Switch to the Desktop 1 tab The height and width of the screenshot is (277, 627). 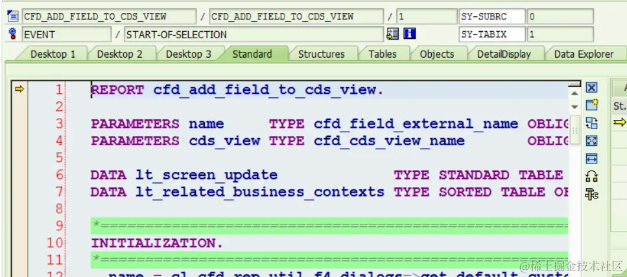[x=53, y=54]
